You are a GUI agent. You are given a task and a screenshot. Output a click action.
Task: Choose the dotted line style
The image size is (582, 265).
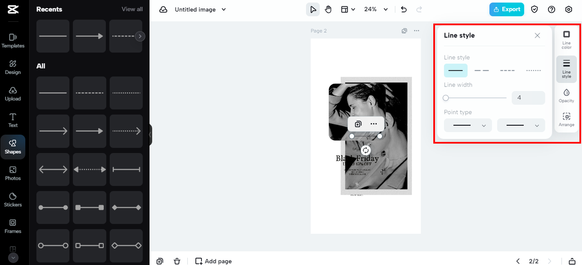[x=533, y=70]
